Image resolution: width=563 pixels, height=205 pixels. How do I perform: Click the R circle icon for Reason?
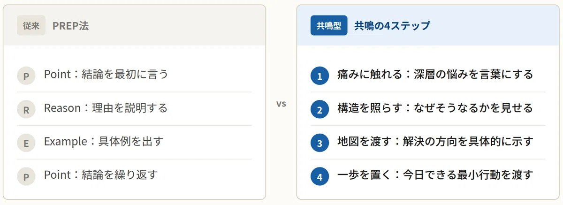point(26,109)
